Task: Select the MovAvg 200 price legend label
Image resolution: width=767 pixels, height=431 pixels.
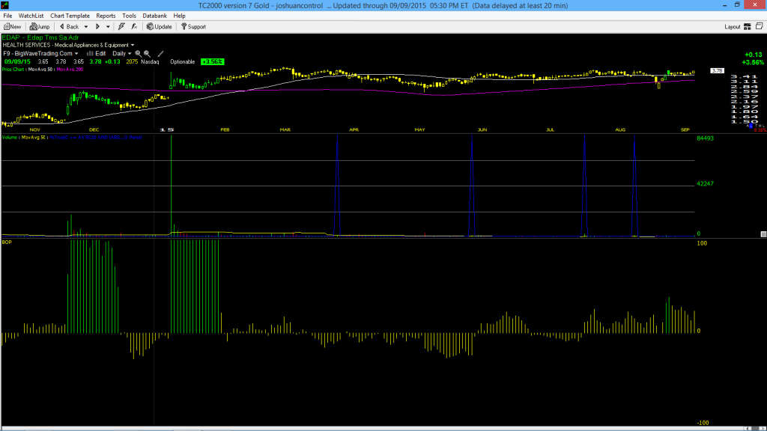Action: (70, 70)
